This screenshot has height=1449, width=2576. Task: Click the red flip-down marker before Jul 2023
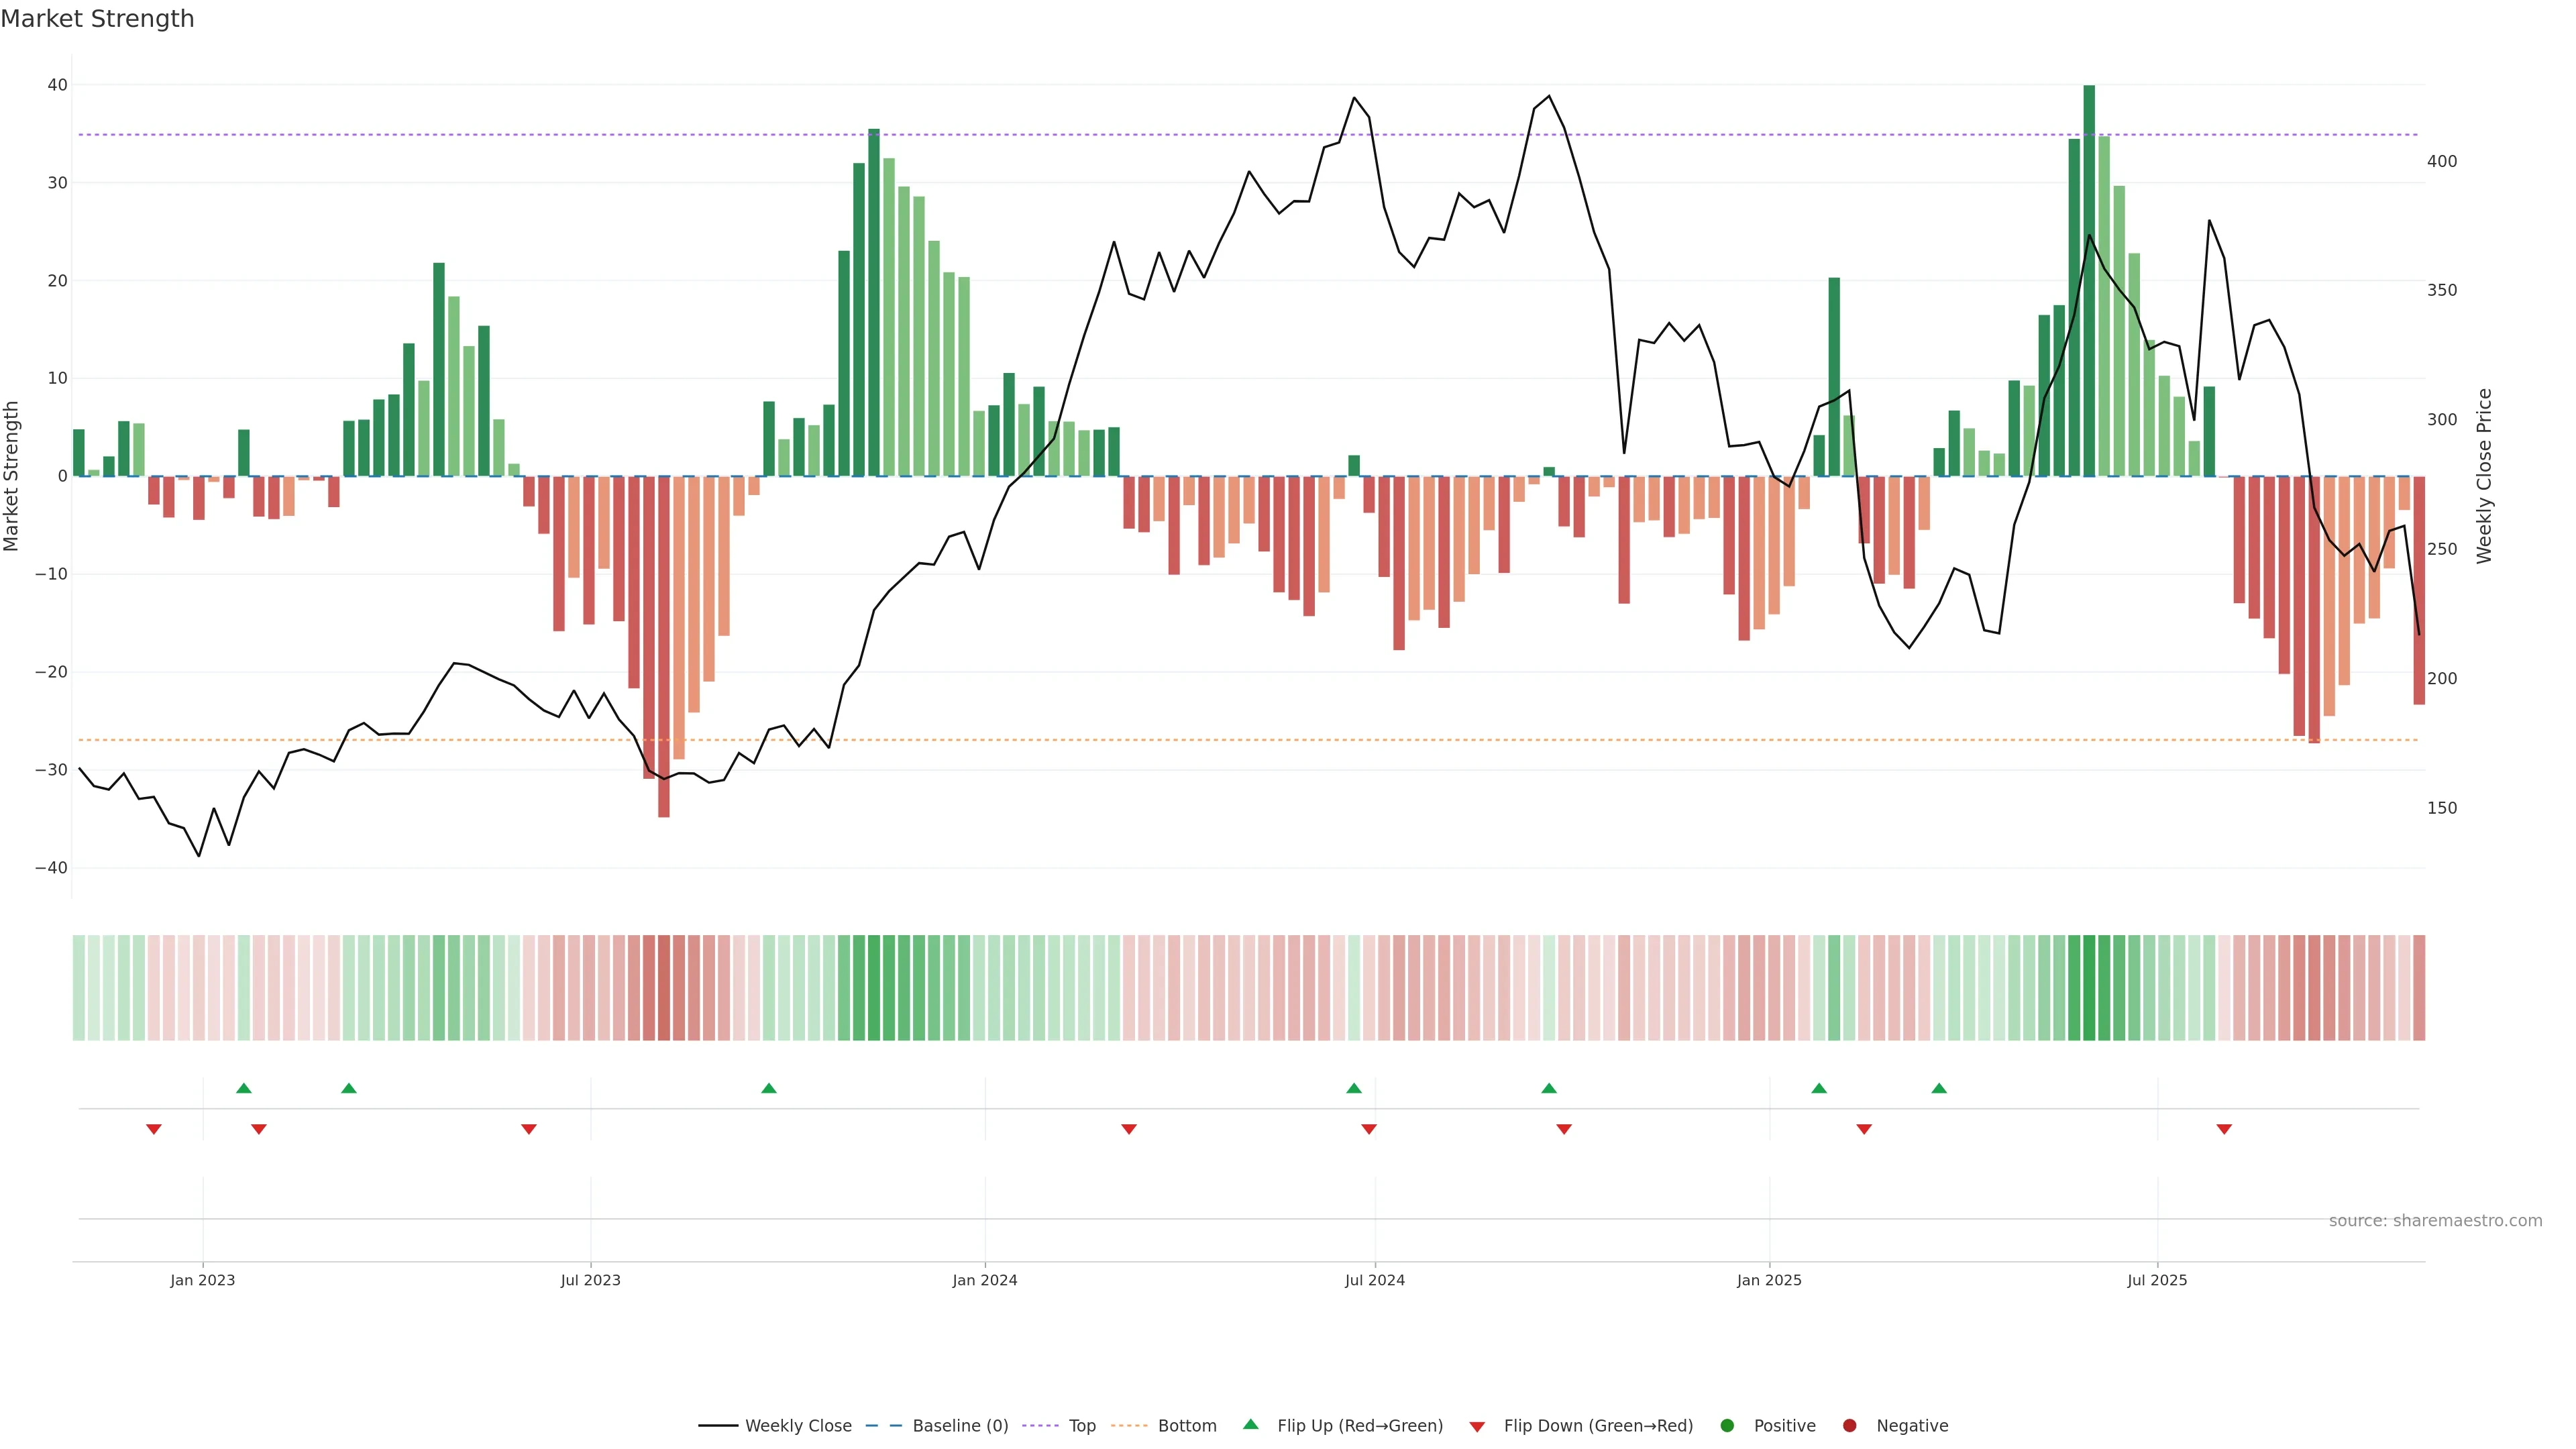pos(529,1129)
